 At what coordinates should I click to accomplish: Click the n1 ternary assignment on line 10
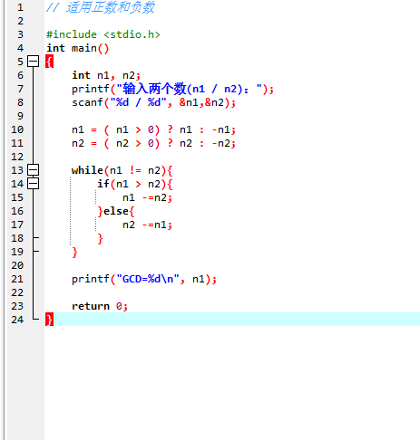click(153, 129)
